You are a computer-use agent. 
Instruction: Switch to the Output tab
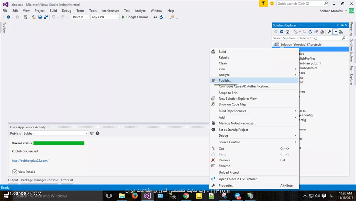13,180
